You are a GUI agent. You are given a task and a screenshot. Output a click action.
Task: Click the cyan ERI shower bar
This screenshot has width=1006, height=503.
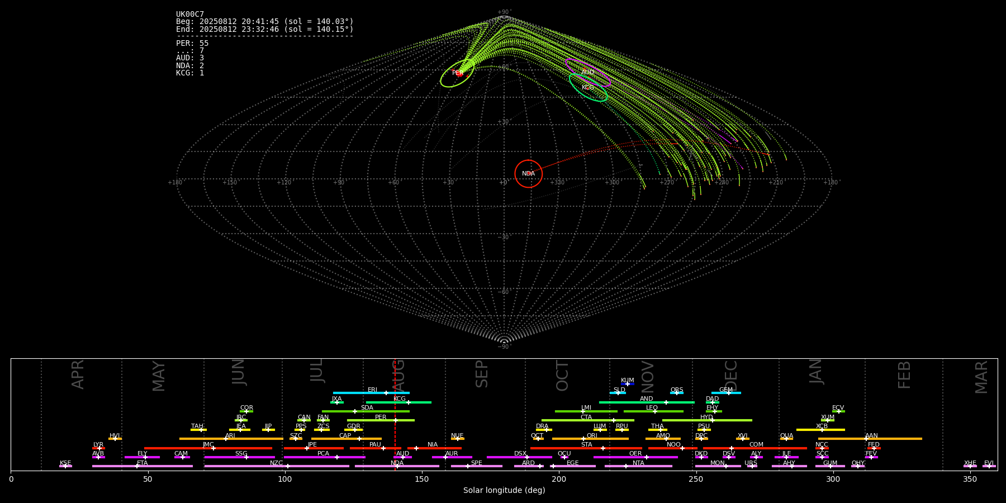point(371,393)
